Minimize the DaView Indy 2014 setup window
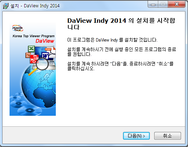 point(153,4)
